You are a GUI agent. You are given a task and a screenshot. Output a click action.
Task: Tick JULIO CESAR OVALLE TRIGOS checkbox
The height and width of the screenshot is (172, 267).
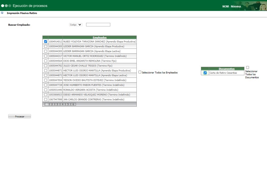[45, 66]
